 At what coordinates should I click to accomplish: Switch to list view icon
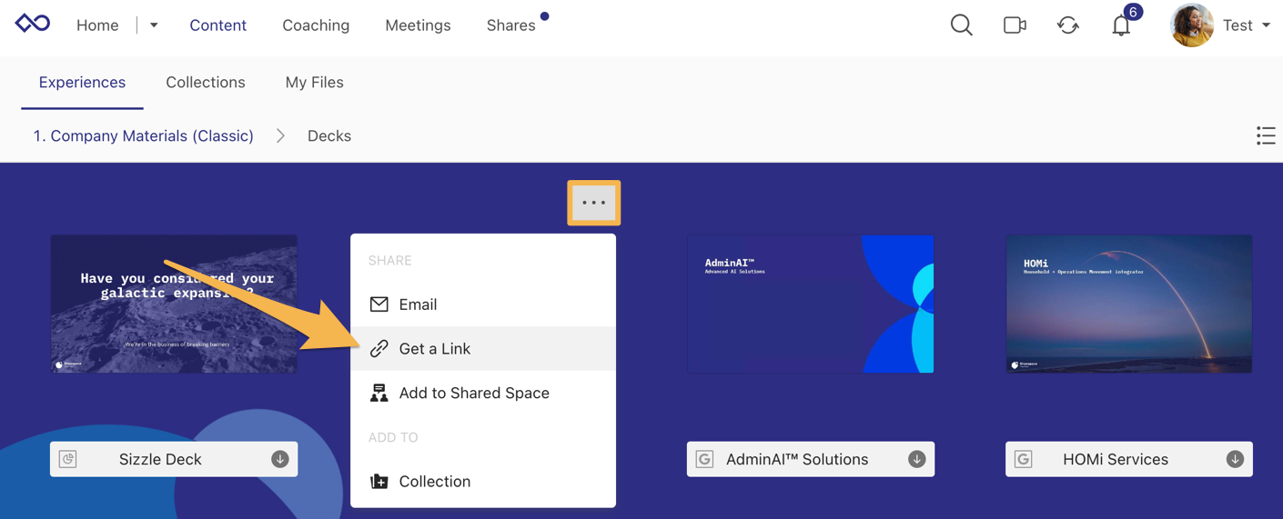click(1266, 135)
